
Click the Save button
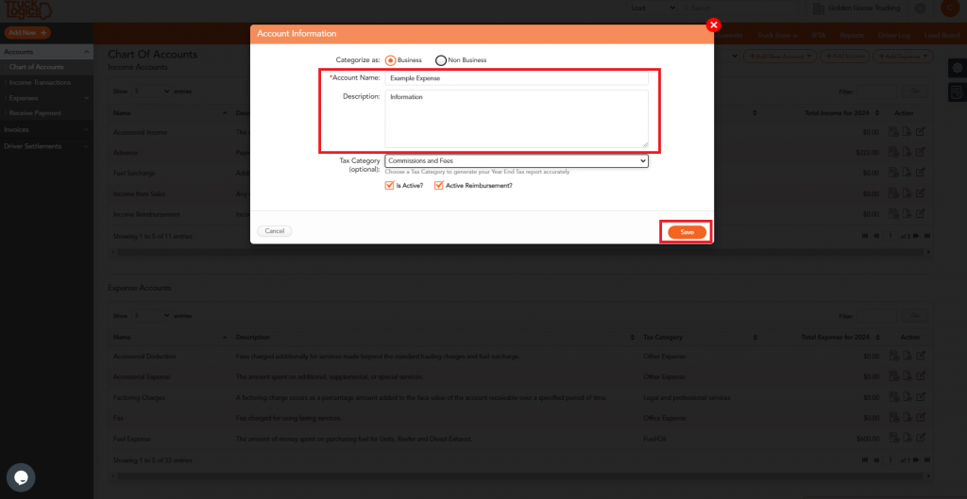[x=687, y=232]
